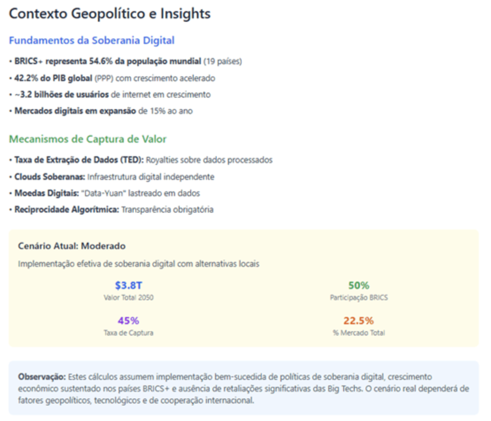Click the '~3.2 bilhões de usuários' bullet
The image size is (491, 421).
pyautogui.click(x=110, y=95)
